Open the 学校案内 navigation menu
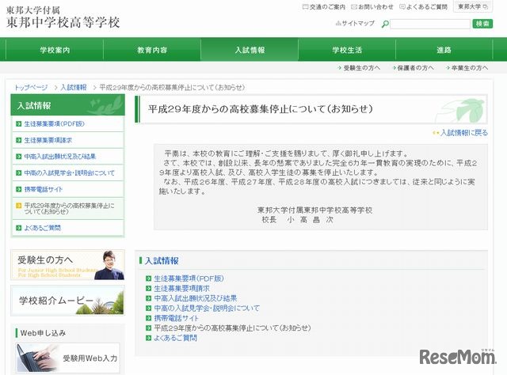 tap(55, 50)
